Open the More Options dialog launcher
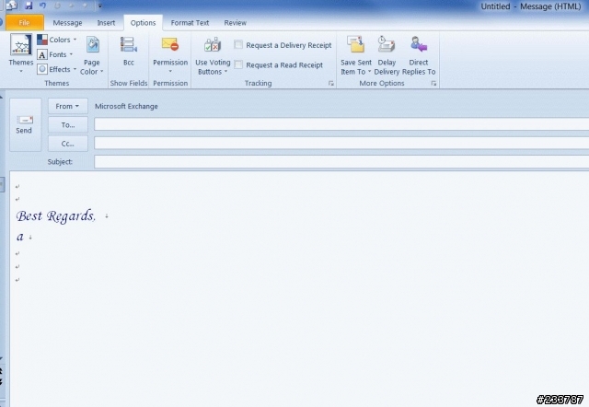This screenshot has width=589, height=407. click(433, 84)
